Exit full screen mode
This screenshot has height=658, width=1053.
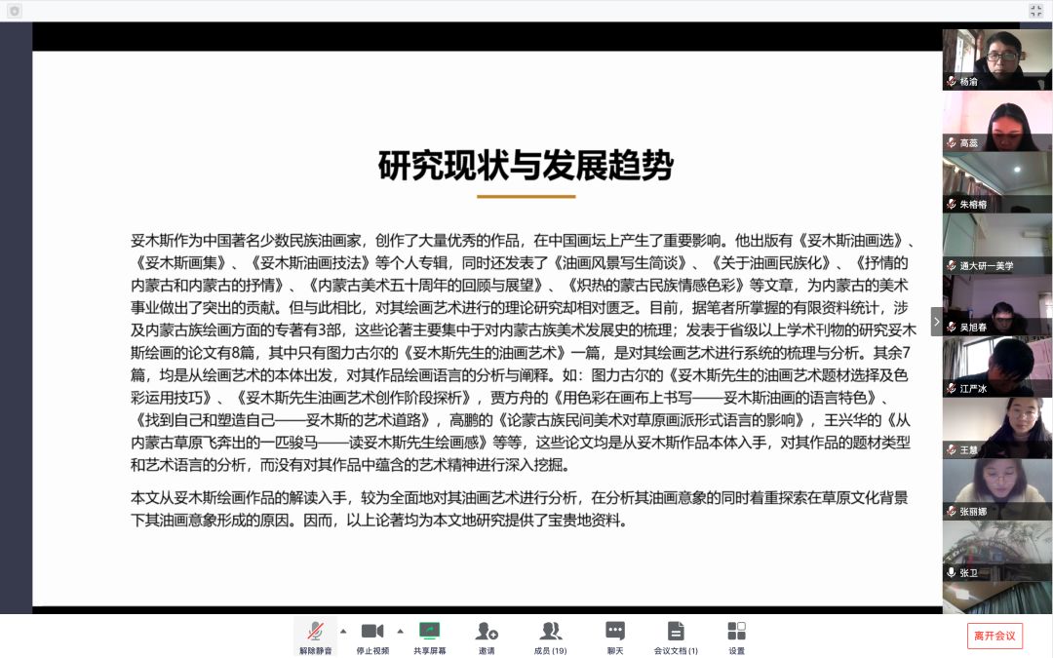(1035, 11)
